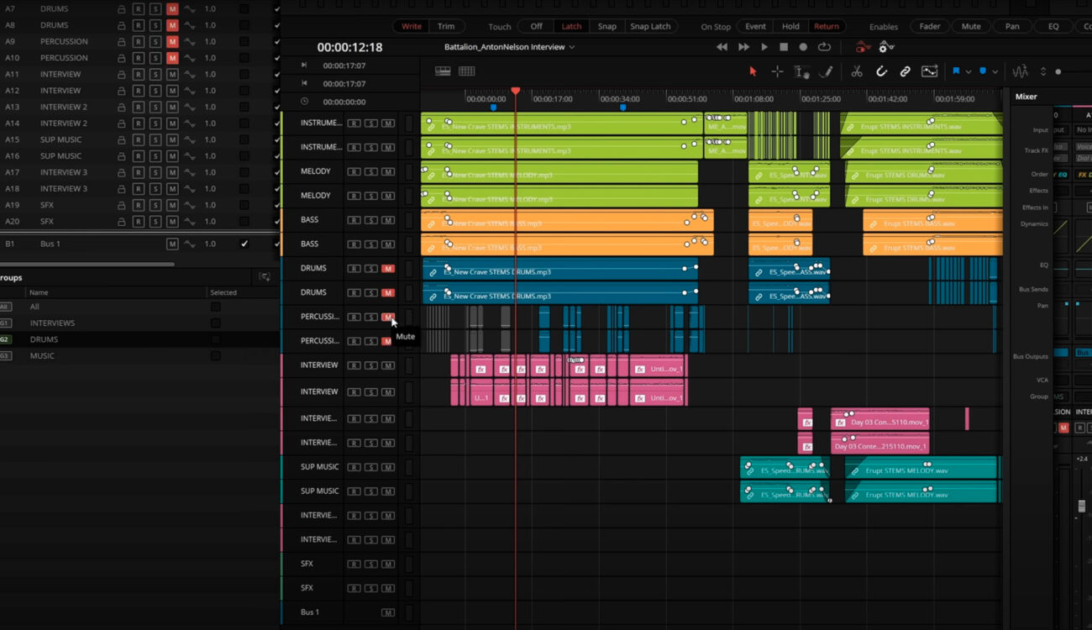
Task: Toggle the loop playback button
Action: (824, 47)
